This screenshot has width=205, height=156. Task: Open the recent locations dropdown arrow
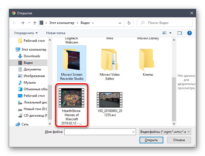point(29,23)
